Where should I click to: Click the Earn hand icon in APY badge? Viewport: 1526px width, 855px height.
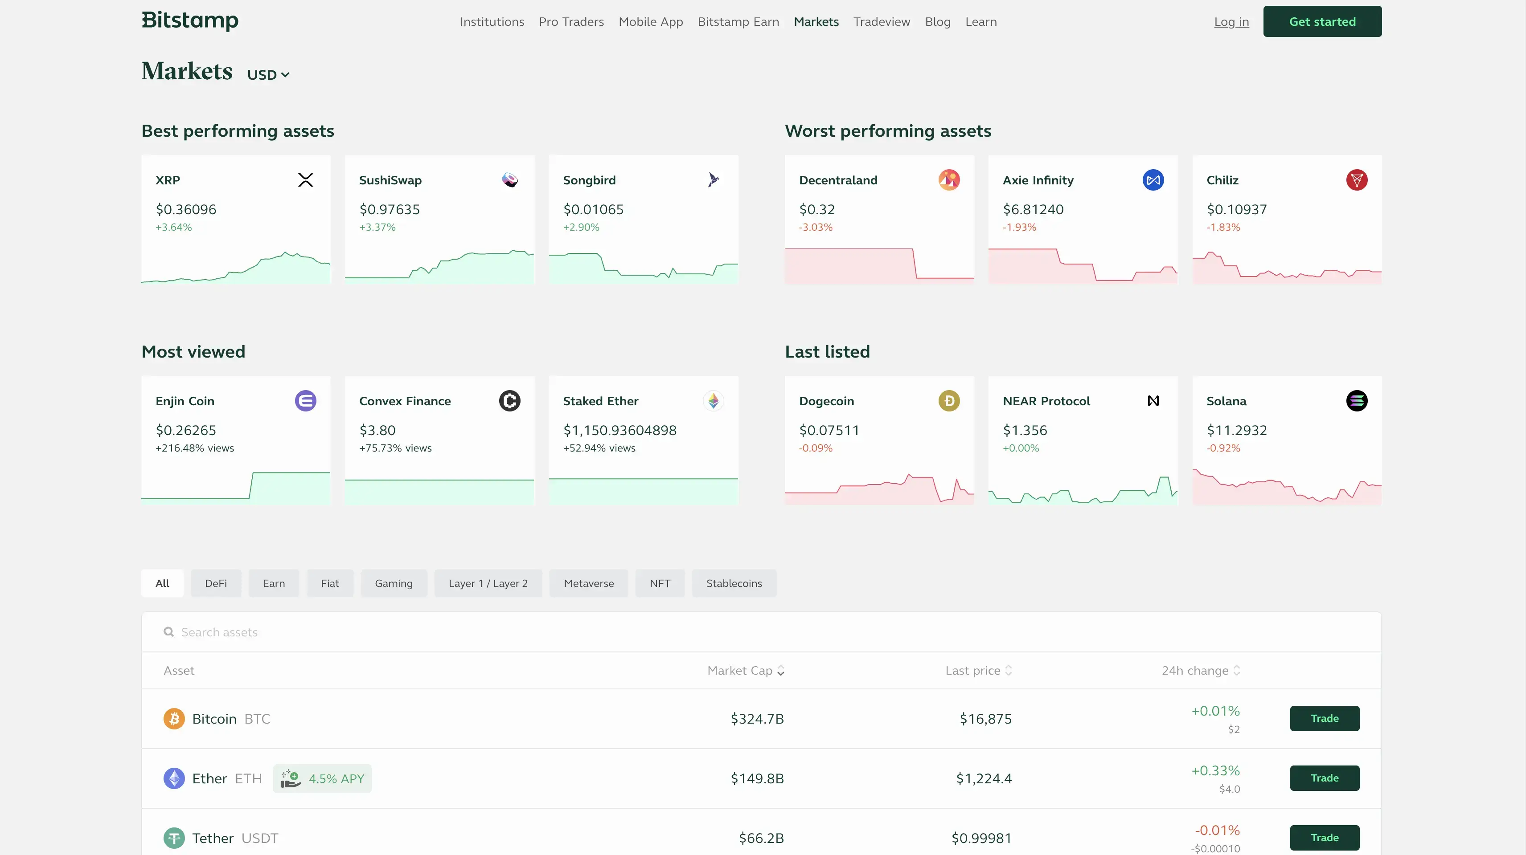coord(290,778)
